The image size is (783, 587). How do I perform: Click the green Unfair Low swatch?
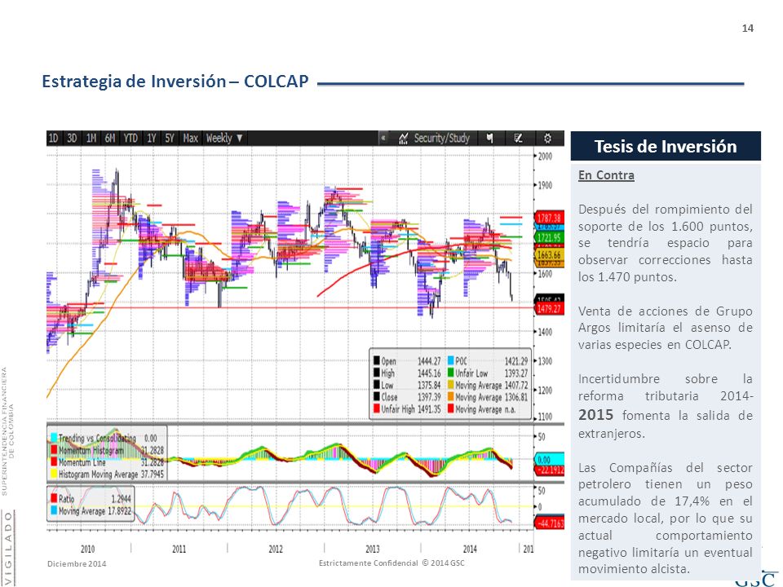[450, 373]
